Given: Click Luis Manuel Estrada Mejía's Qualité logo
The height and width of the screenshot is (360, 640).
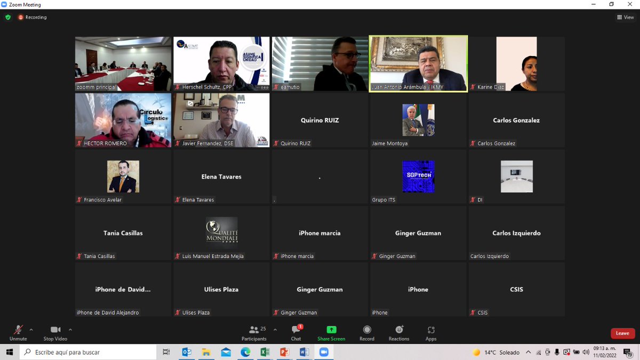Looking at the screenshot, I should tap(221, 233).
